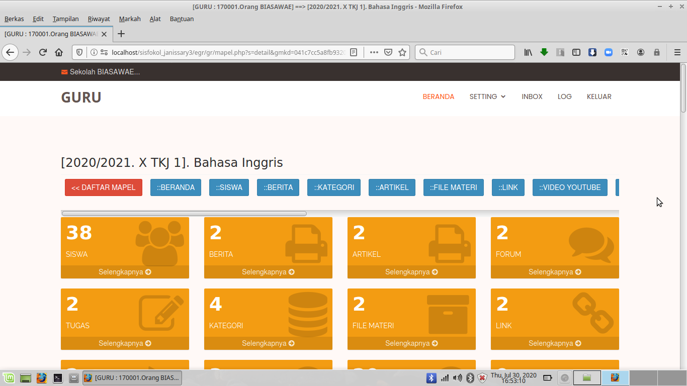Click the ::LINK button
The height and width of the screenshot is (386, 687).
(x=508, y=187)
